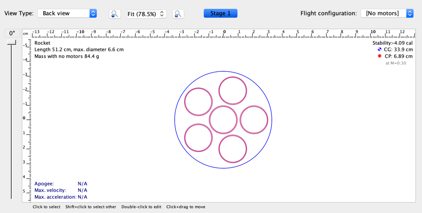Click the Stability −4.09 cal label
Viewport: 422px width, 213px height.
[392, 43]
